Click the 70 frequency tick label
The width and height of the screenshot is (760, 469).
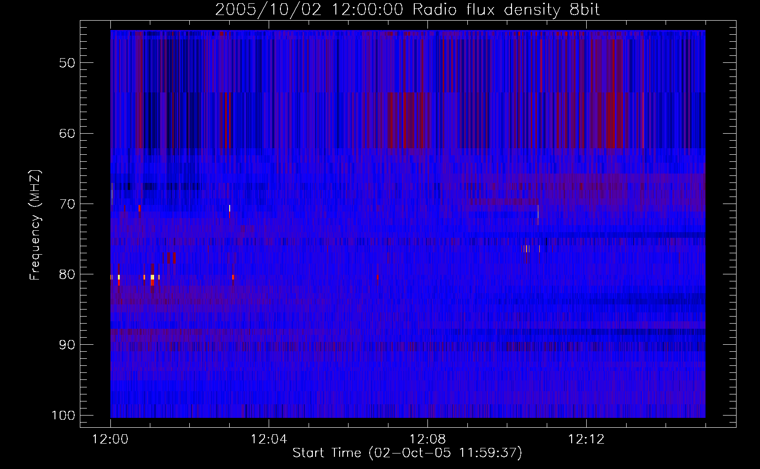pyautogui.click(x=67, y=204)
